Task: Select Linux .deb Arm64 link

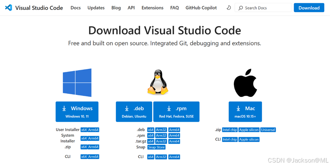Action: click(x=174, y=130)
